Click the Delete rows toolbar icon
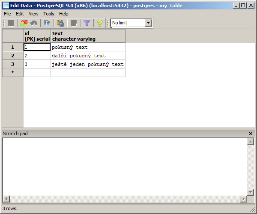Viewport: 257px width, 214px height. [74, 23]
